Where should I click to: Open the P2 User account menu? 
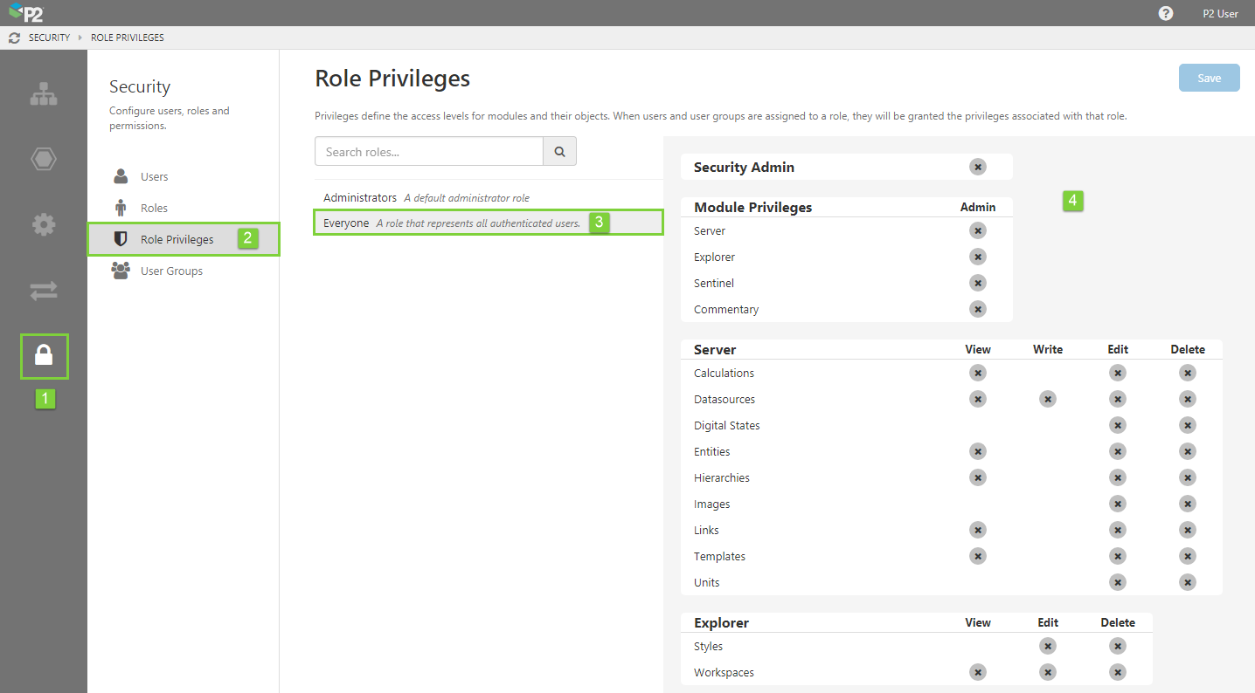tap(1220, 13)
